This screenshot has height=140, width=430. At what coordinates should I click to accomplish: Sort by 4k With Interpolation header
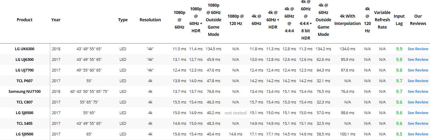coord(347,20)
